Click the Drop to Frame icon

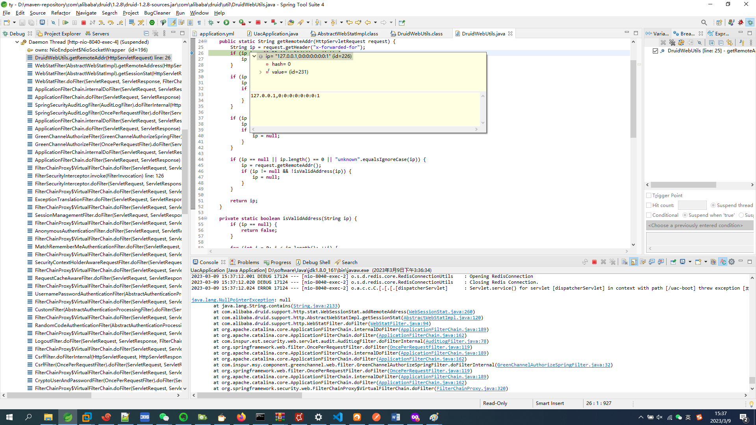click(x=132, y=23)
